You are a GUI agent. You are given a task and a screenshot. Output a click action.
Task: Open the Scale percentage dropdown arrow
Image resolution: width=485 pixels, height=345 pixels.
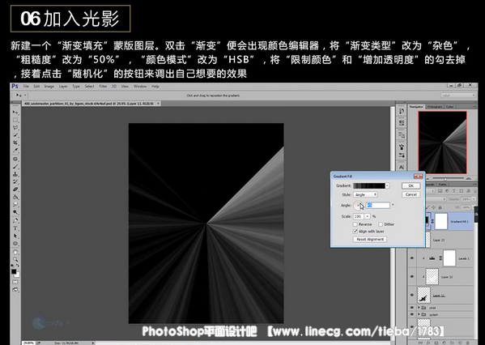point(368,216)
